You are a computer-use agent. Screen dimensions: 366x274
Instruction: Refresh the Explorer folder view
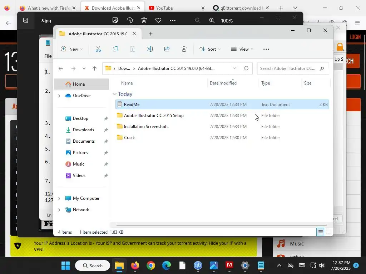pyautogui.click(x=246, y=68)
